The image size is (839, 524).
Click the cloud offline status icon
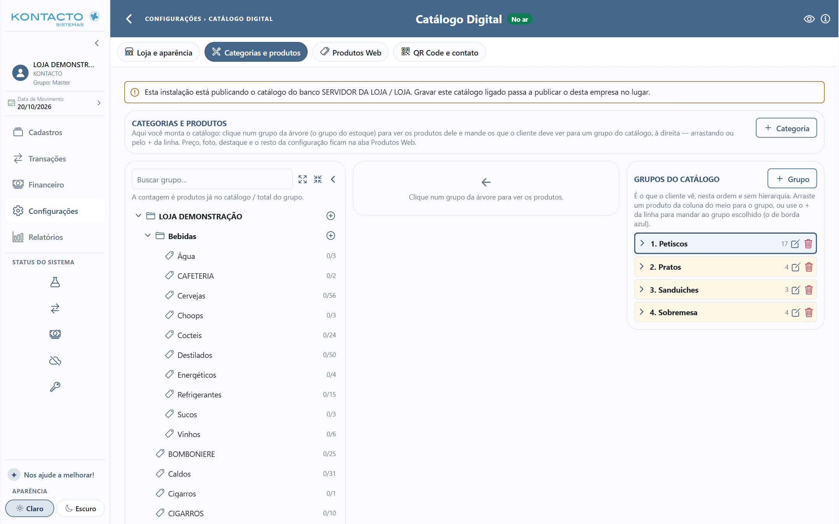(55, 361)
